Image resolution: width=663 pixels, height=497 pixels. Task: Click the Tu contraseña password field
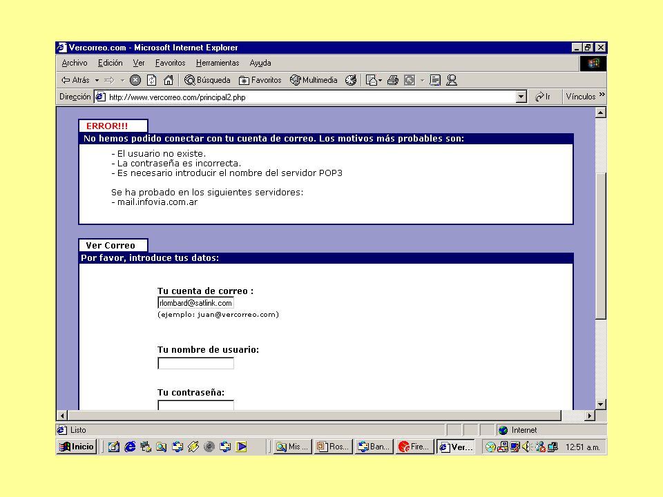(195, 405)
